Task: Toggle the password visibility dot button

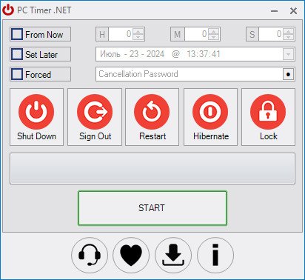Action: [288, 74]
